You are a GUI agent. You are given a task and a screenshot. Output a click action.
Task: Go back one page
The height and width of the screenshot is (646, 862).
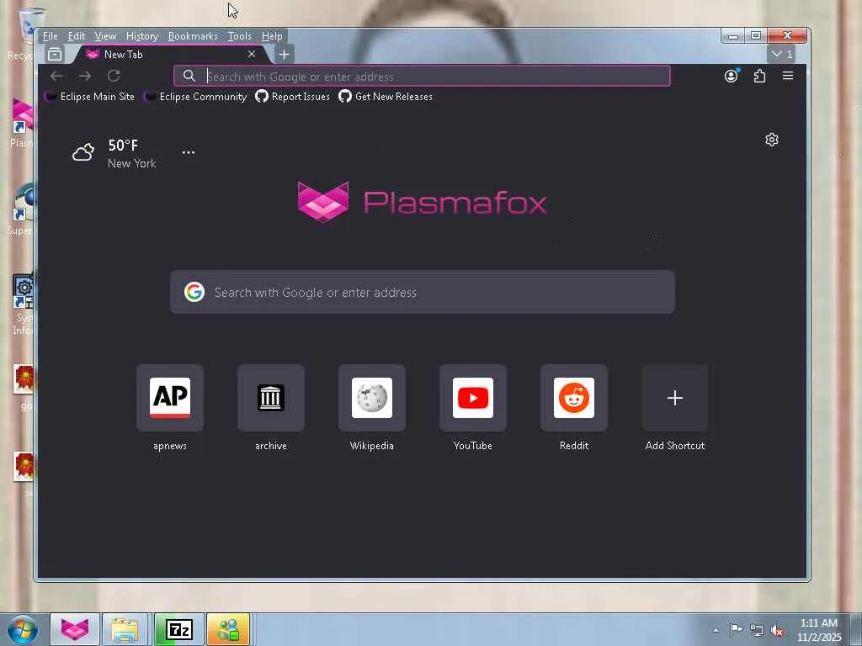(56, 76)
